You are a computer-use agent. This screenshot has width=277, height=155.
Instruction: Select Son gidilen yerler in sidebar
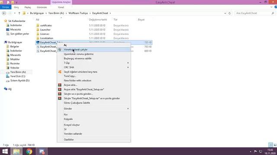[x=19, y=34]
